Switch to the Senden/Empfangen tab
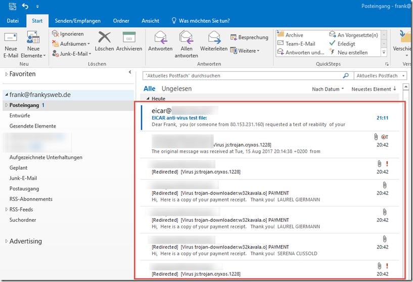 [78, 21]
